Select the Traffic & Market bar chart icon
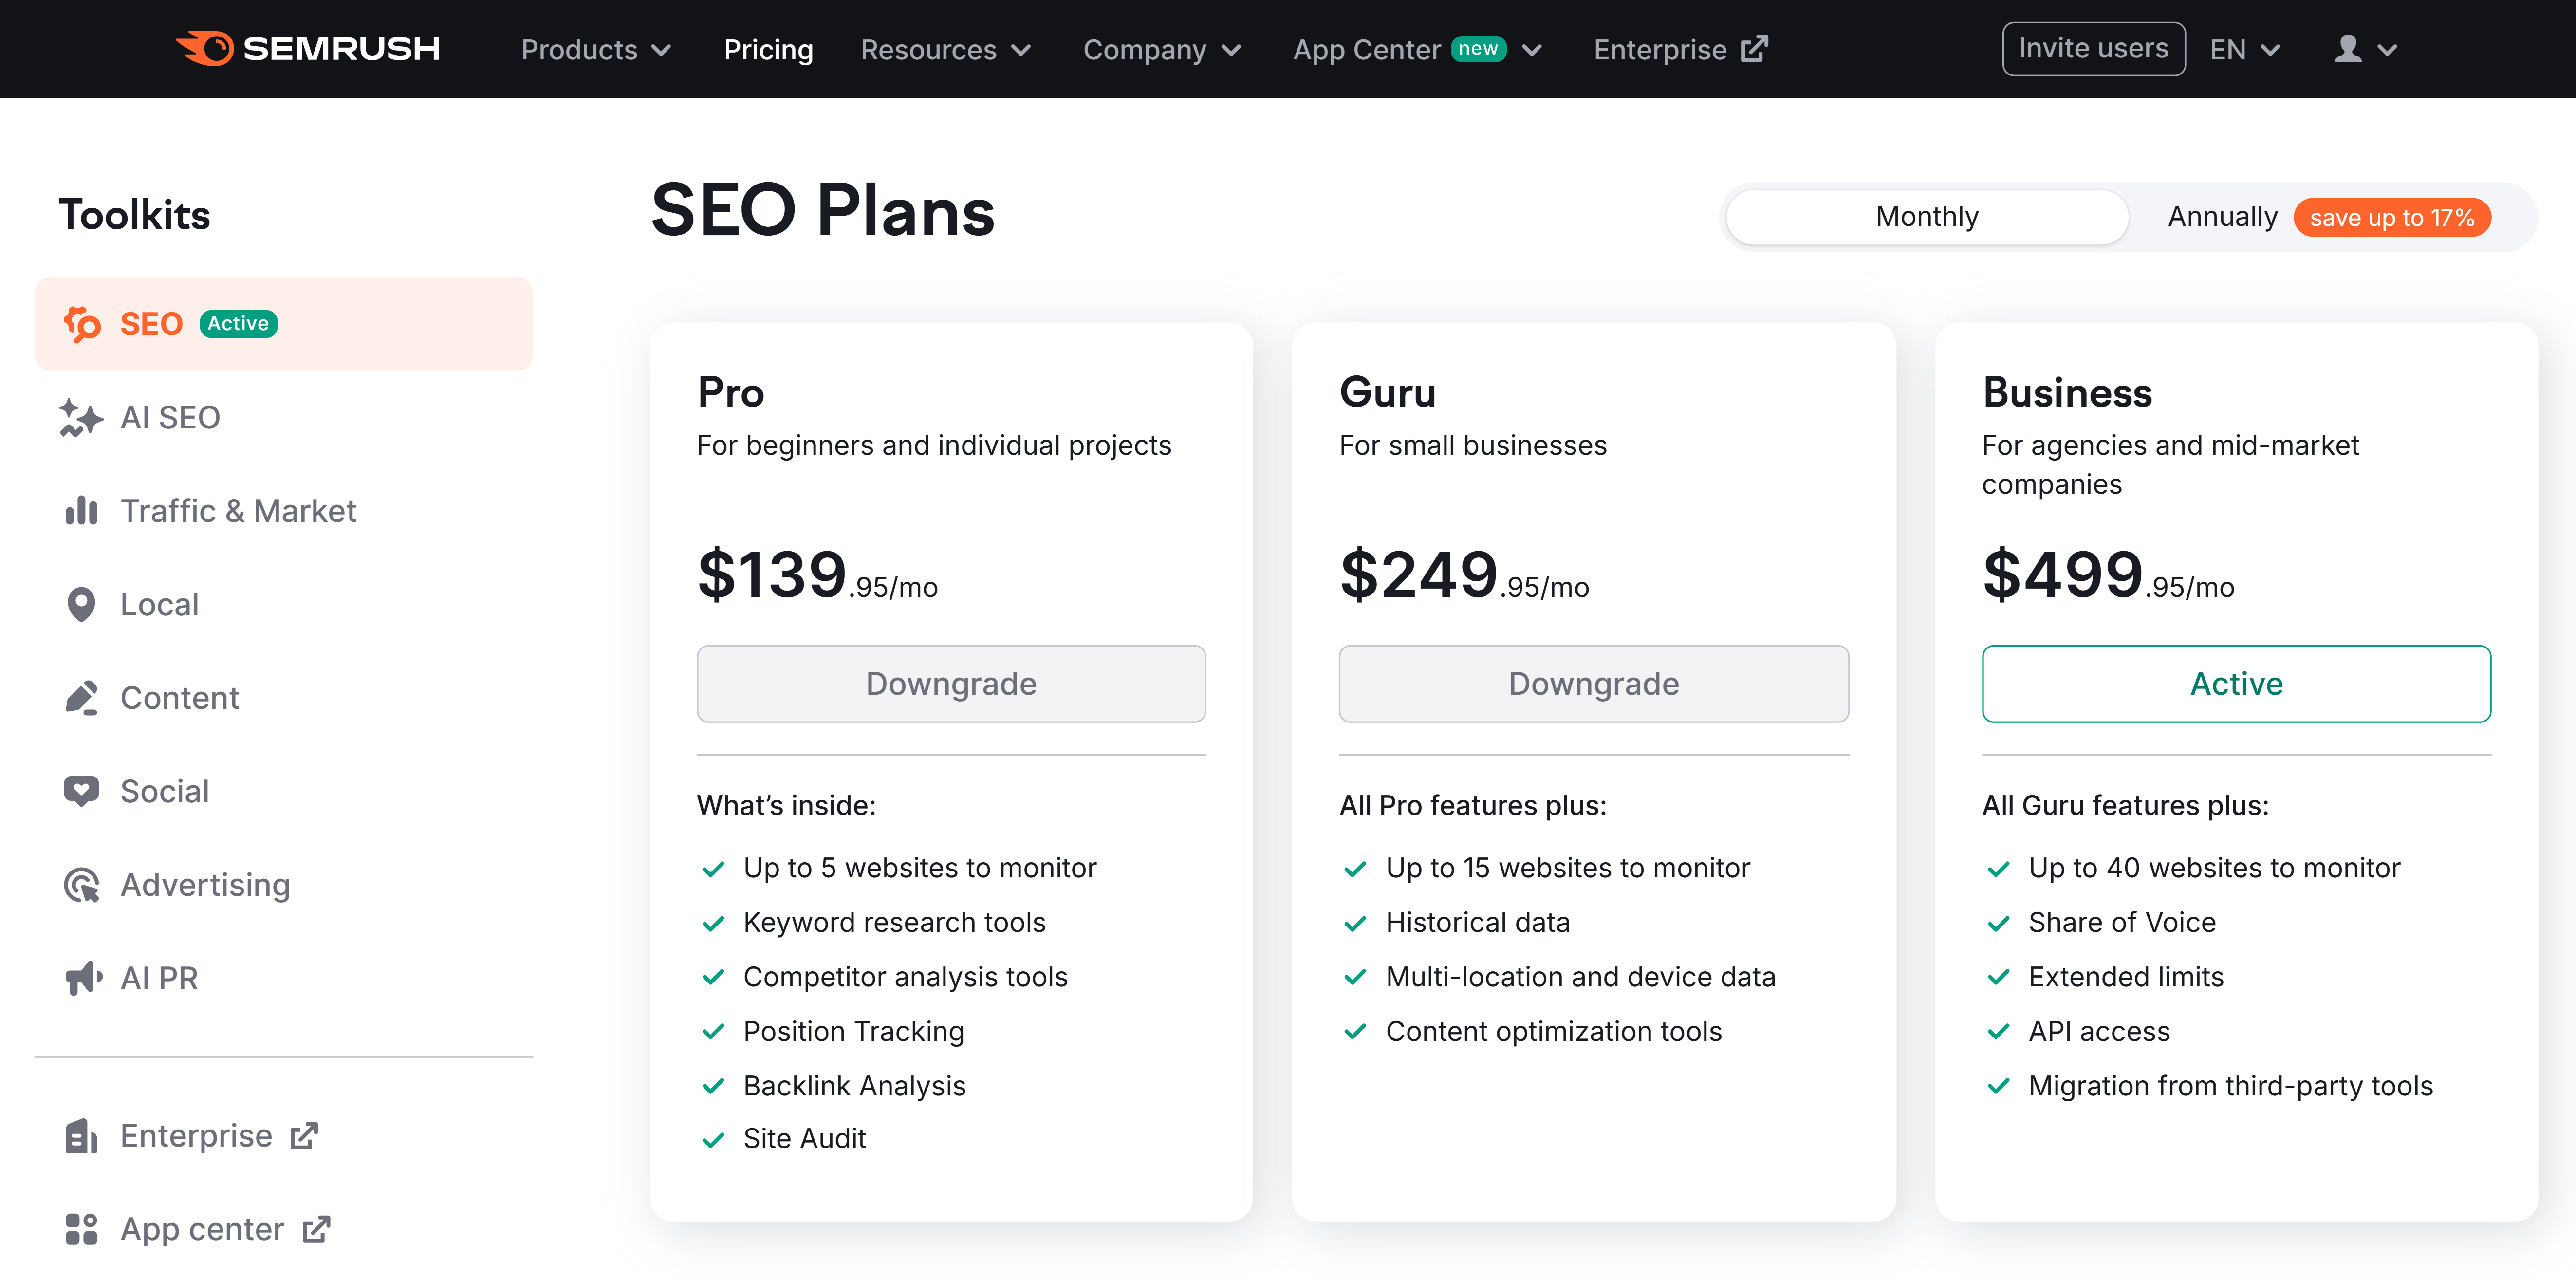 [x=80, y=511]
